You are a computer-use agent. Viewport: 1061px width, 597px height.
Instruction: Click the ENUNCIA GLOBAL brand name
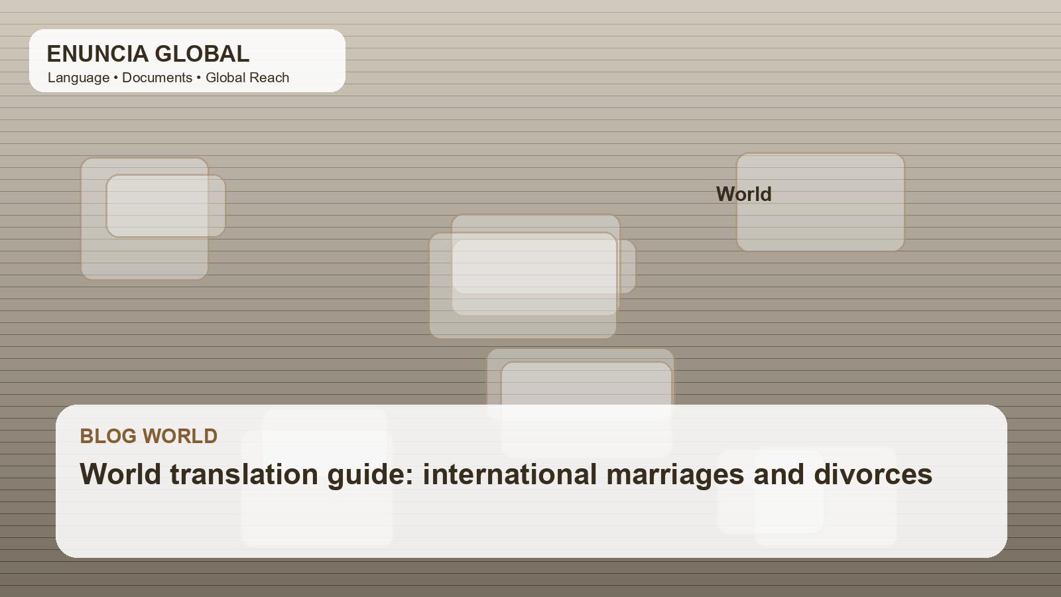(148, 54)
